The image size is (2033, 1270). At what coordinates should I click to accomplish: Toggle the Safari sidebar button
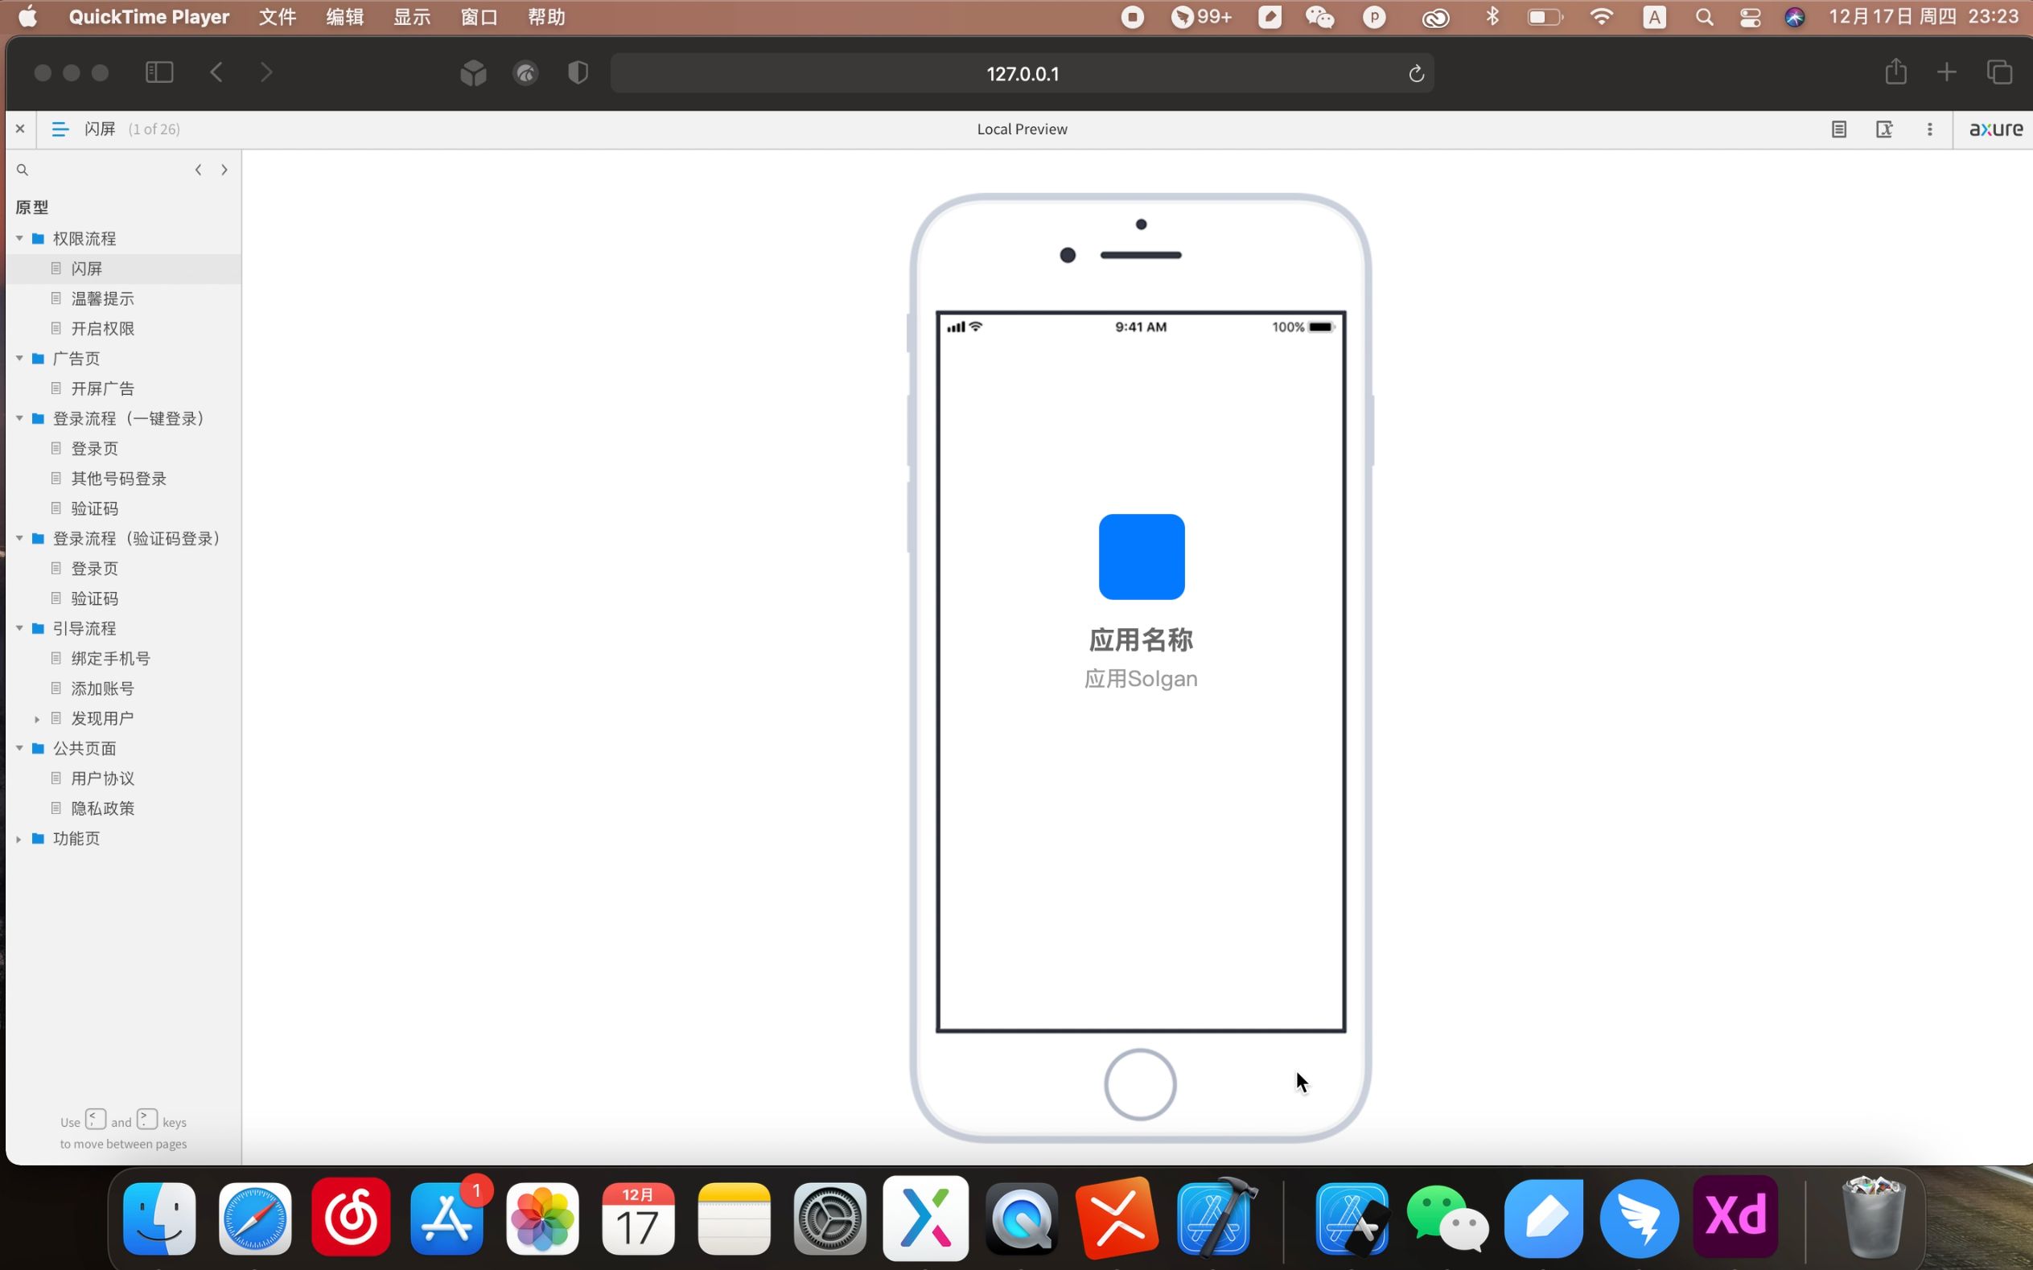[158, 72]
